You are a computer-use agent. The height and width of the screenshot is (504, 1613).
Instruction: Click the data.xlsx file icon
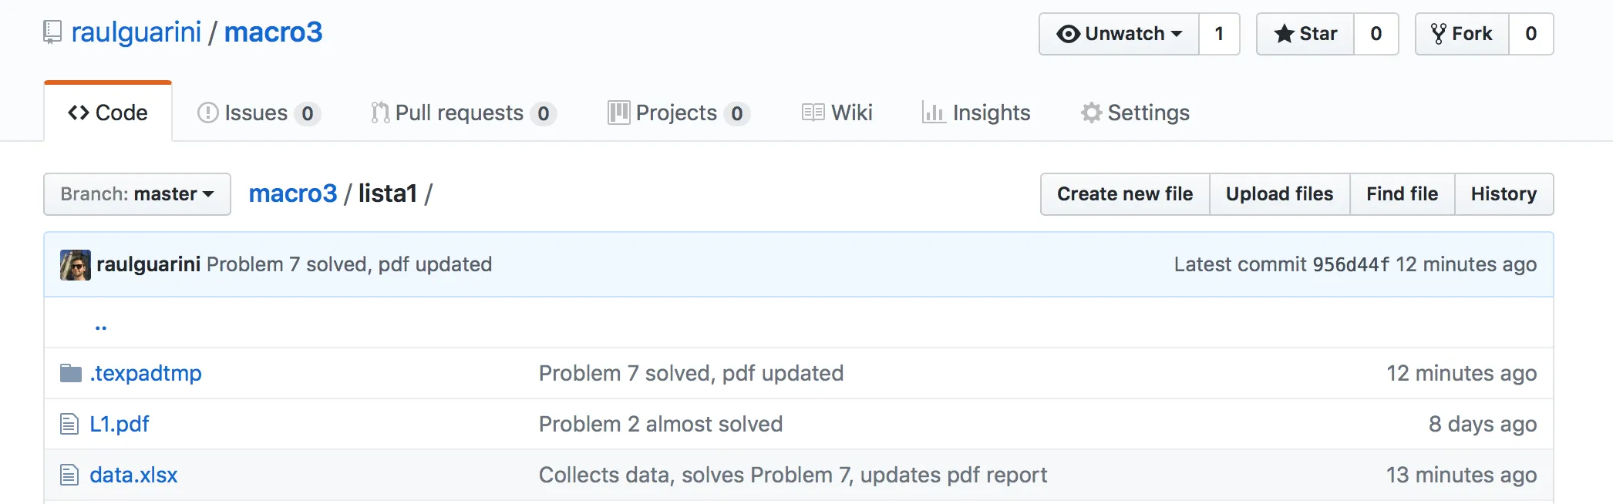click(69, 475)
